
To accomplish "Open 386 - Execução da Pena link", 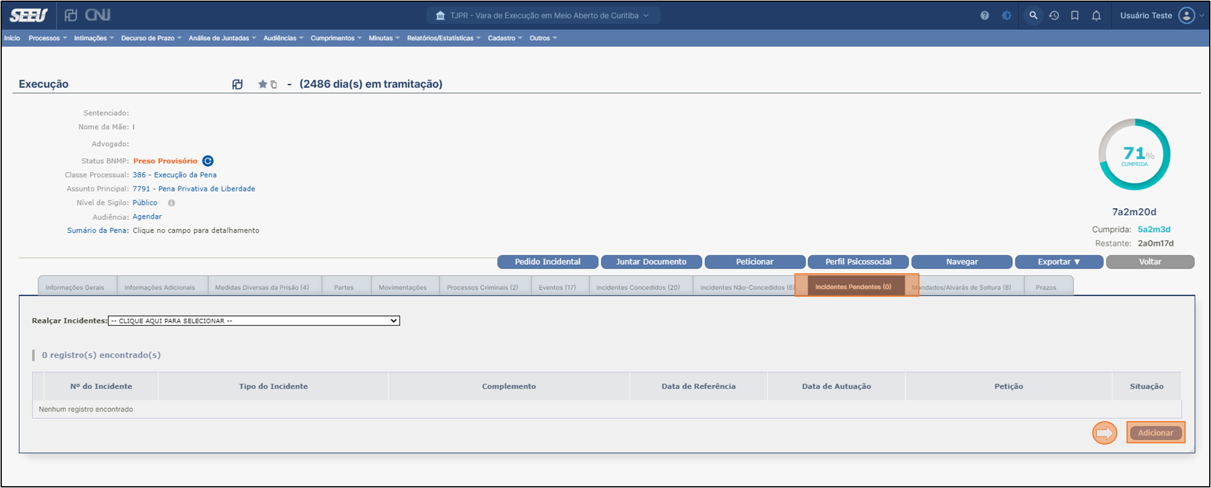I will click(174, 175).
